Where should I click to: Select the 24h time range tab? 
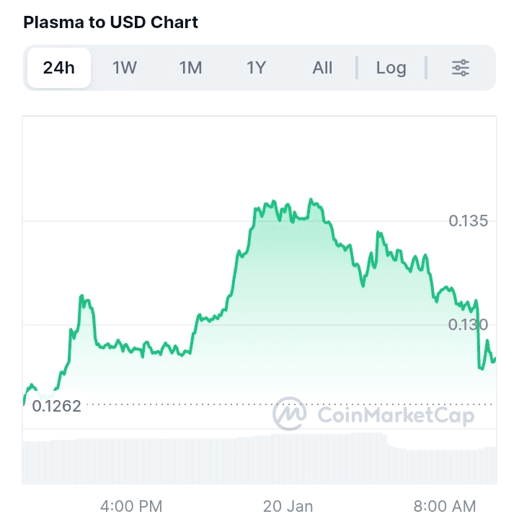click(59, 68)
